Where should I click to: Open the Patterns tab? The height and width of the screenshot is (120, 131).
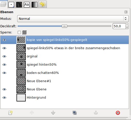(19, 5)
